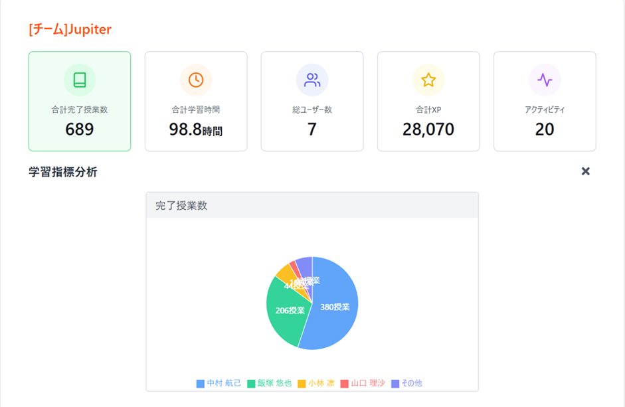Select the 合計XP value 28,070
This screenshot has height=407, width=625.
pyautogui.click(x=428, y=129)
